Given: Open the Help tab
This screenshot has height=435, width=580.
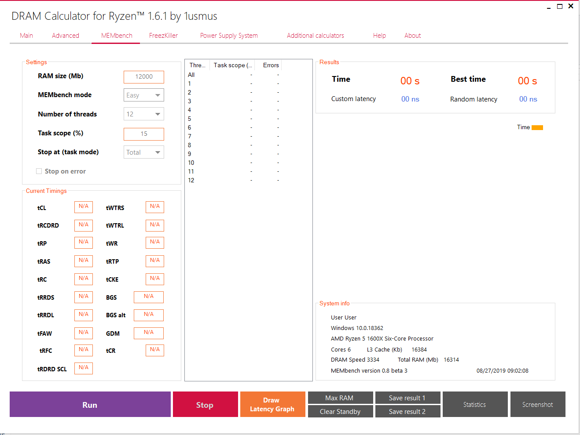Looking at the screenshot, I should click(379, 36).
